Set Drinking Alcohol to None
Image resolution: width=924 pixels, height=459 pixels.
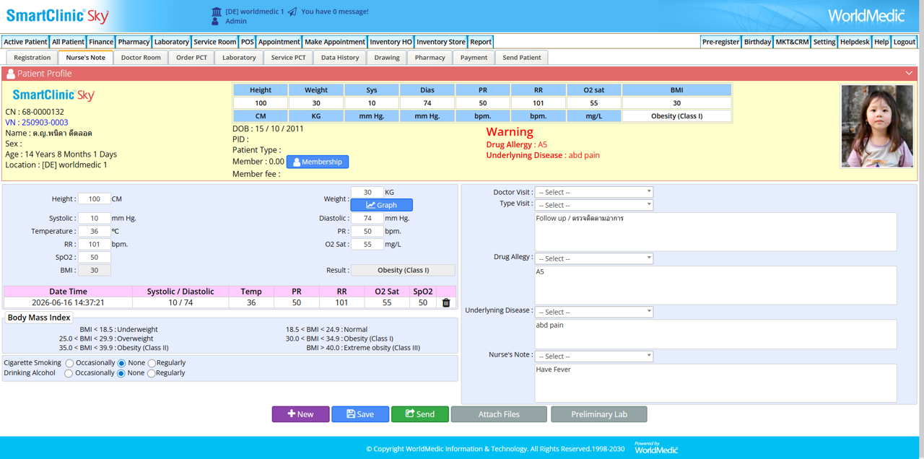[121, 373]
